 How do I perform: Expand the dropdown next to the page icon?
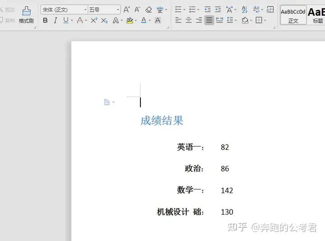click(113, 102)
